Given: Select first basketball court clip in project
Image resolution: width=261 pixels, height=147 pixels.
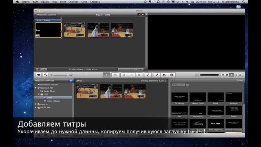Looking at the screenshot, I should (x=74, y=30).
